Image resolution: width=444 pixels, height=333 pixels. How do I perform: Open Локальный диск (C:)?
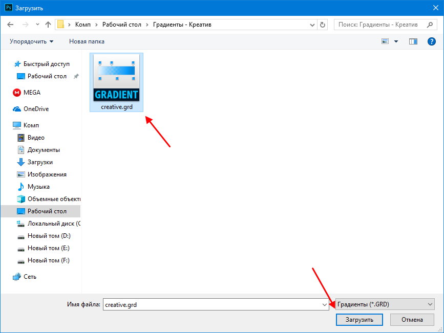point(49,224)
